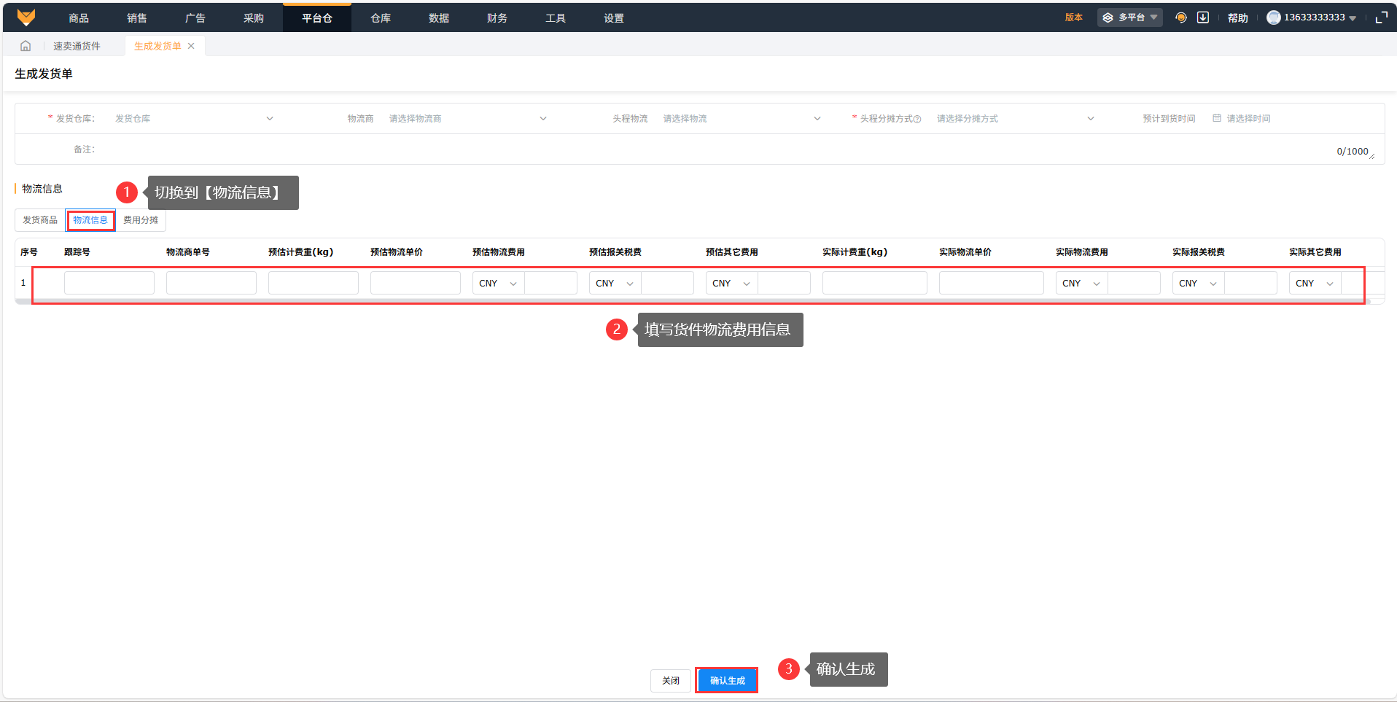Switch to the 发货商品 tab
1397x702 pixels.
point(40,220)
